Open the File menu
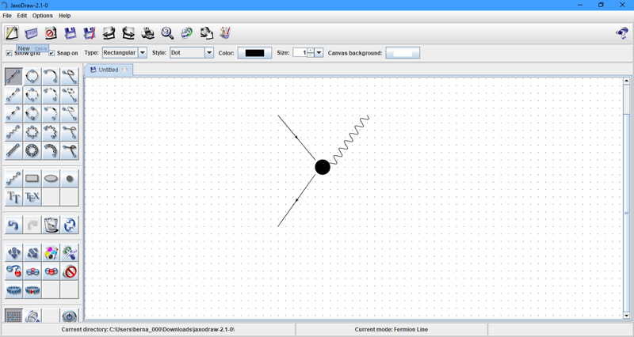Viewport: 634px width, 337px height. point(7,16)
